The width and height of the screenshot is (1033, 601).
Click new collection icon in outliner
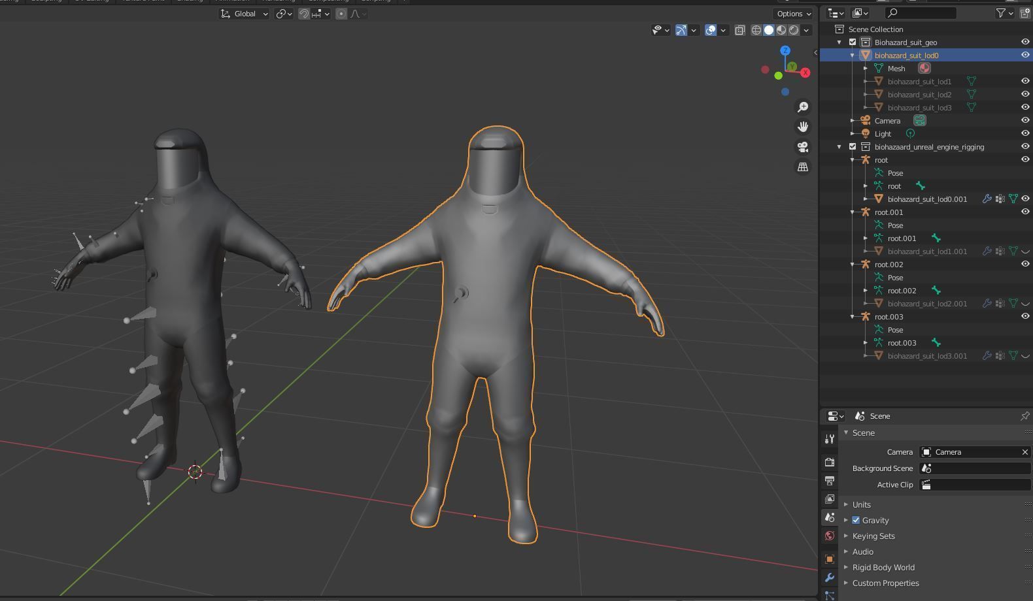tap(1025, 13)
